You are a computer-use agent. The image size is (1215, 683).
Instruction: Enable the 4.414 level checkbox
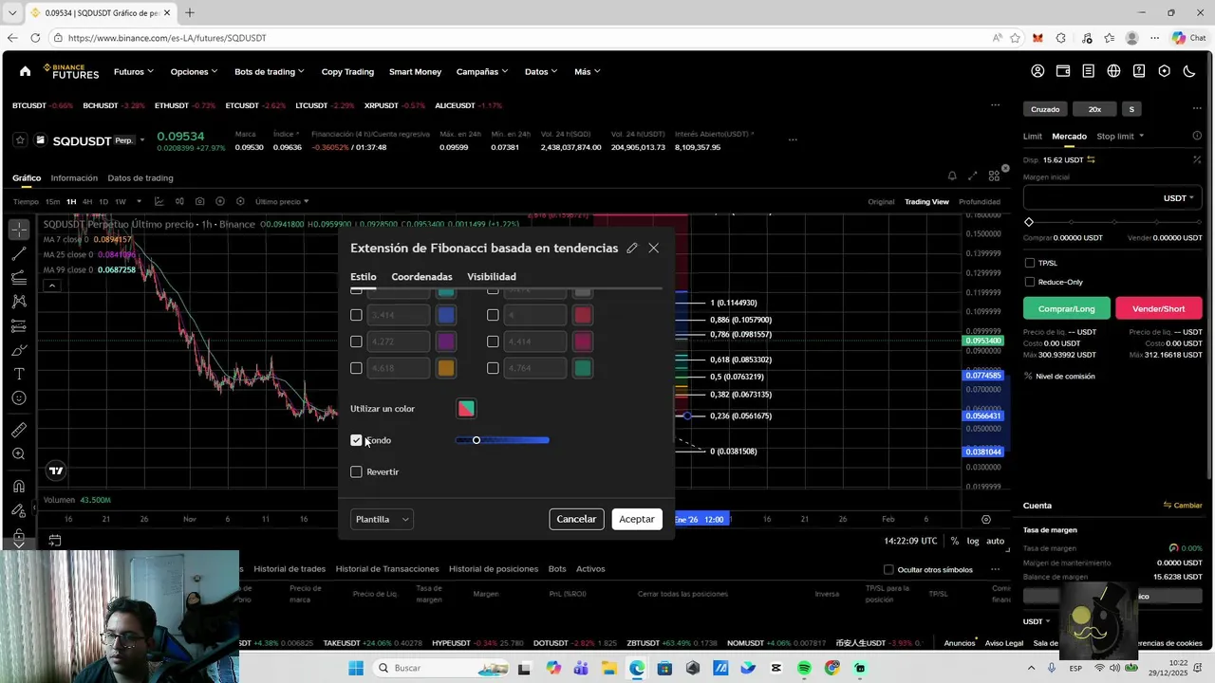coord(493,341)
